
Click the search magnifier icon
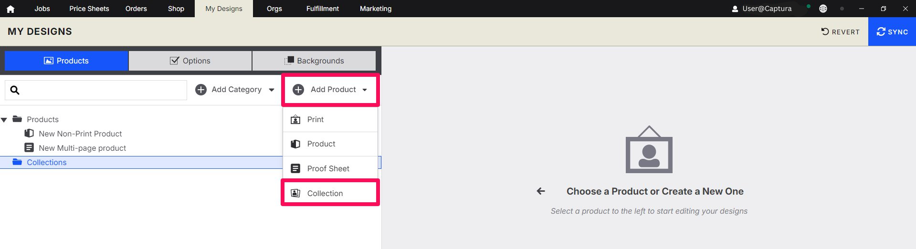[15, 90]
